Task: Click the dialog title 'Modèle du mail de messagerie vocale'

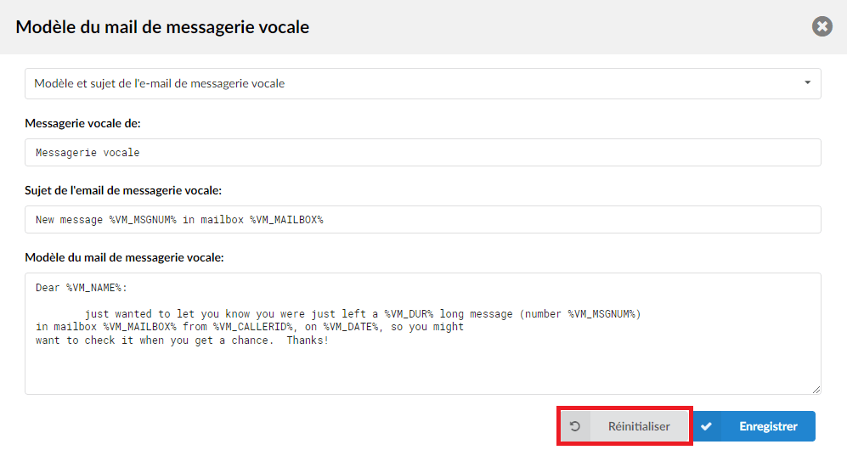Action: 162,27
